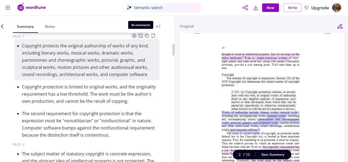Select the 'Copyright protects the original authorship' bullet
Viewport: 348px width, 162px height.
(87, 60)
